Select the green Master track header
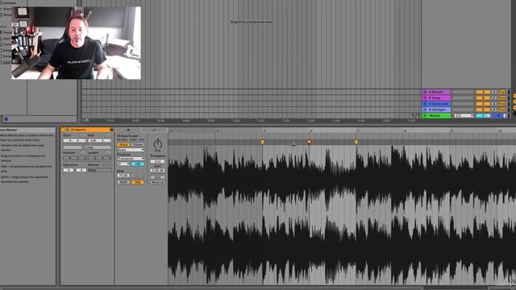This screenshot has height=290, width=516. [436, 116]
